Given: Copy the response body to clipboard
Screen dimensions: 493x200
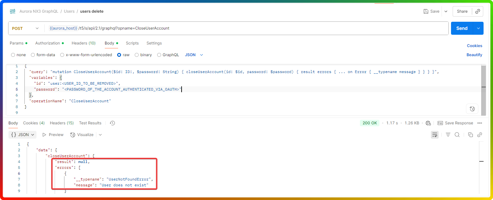Looking at the screenshot, I should 470,135.
